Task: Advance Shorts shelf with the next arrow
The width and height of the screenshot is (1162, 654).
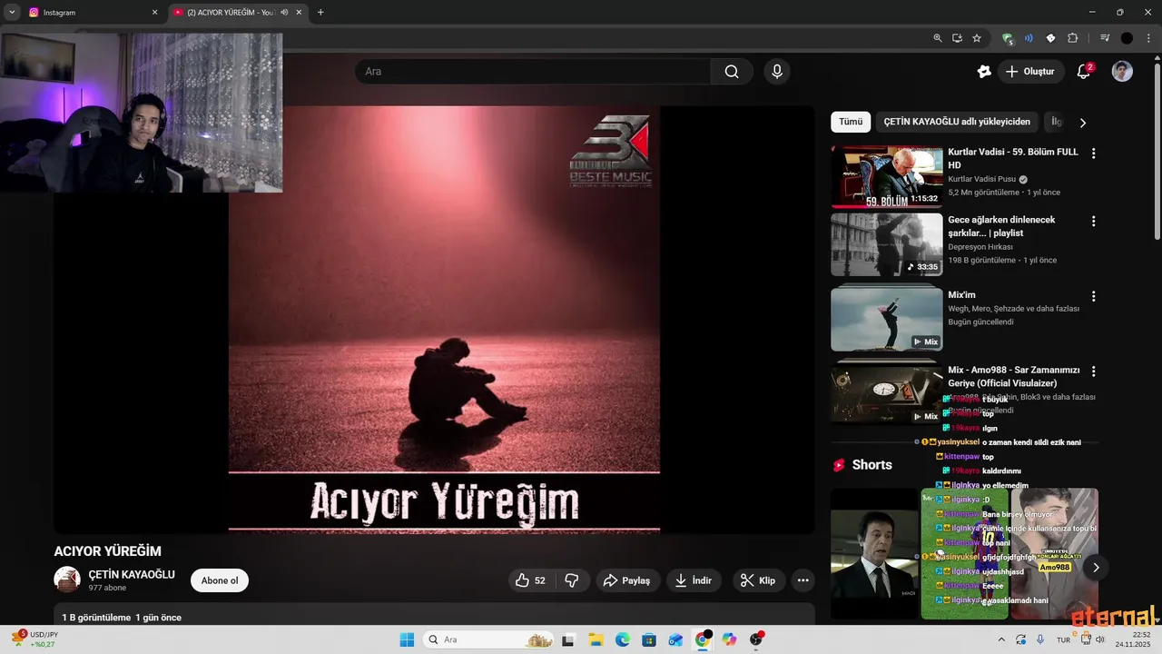Action: (x=1096, y=568)
